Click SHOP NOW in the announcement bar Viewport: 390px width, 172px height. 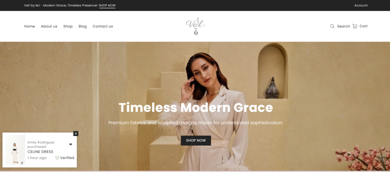(x=107, y=5)
